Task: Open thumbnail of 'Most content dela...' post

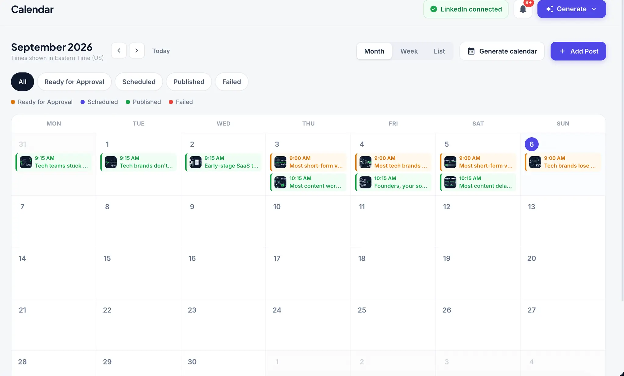Action: pos(450,182)
